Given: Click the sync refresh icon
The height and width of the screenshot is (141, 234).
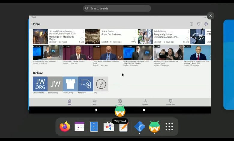Looking at the screenshot, I should click(199, 24).
